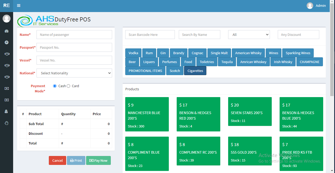Click the active Cigarettes category

[195, 71]
